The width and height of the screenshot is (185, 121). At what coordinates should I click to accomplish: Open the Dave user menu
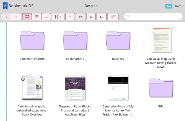[179, 6]
